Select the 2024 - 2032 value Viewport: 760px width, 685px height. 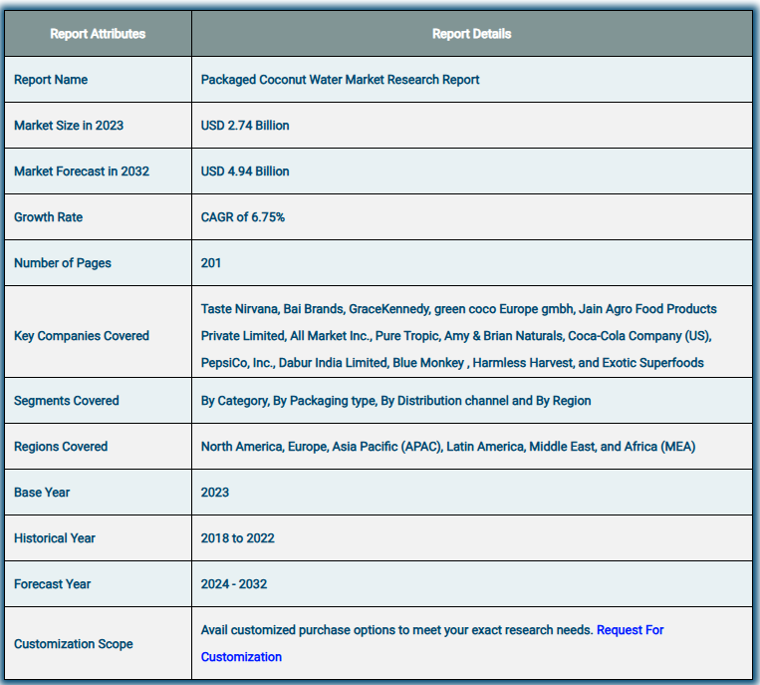coord(234,584)
